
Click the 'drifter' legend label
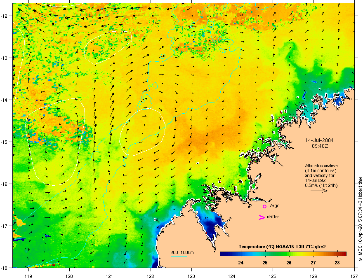pos(273,217)
